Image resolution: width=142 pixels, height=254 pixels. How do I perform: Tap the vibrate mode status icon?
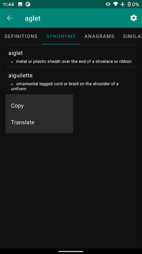point(108,4)
